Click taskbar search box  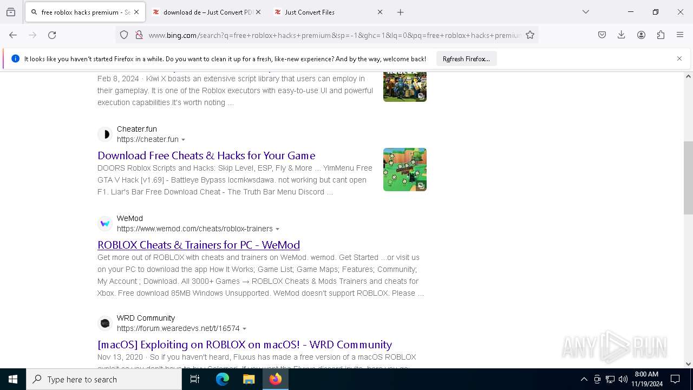click(x=104, y=379)
